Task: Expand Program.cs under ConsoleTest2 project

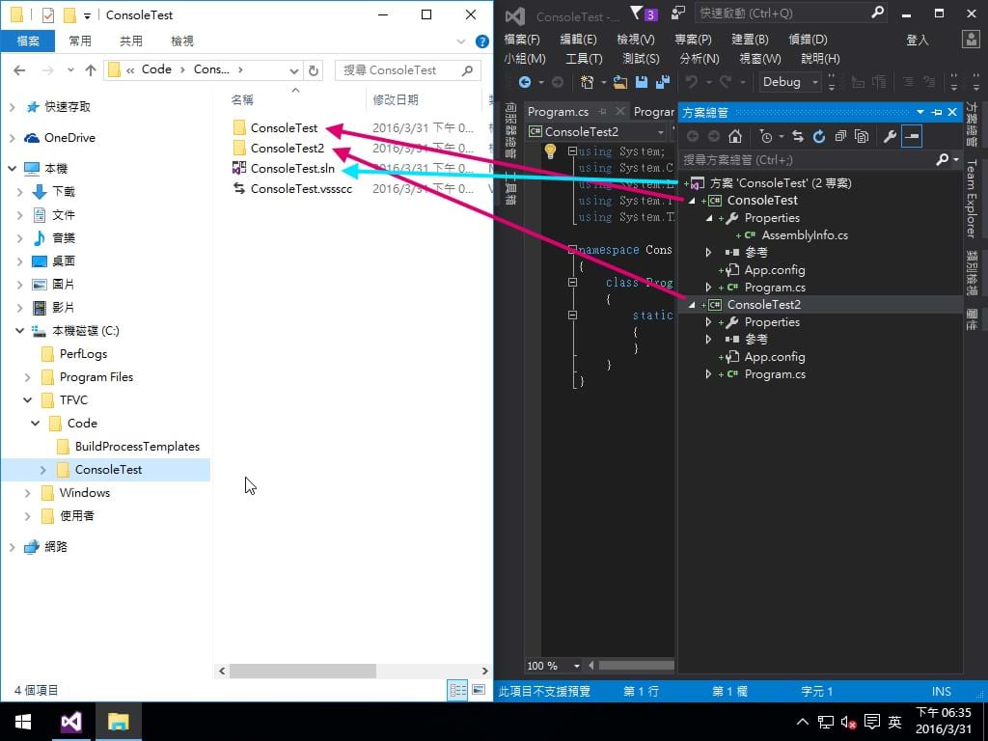Action: (x=708, y=374)
